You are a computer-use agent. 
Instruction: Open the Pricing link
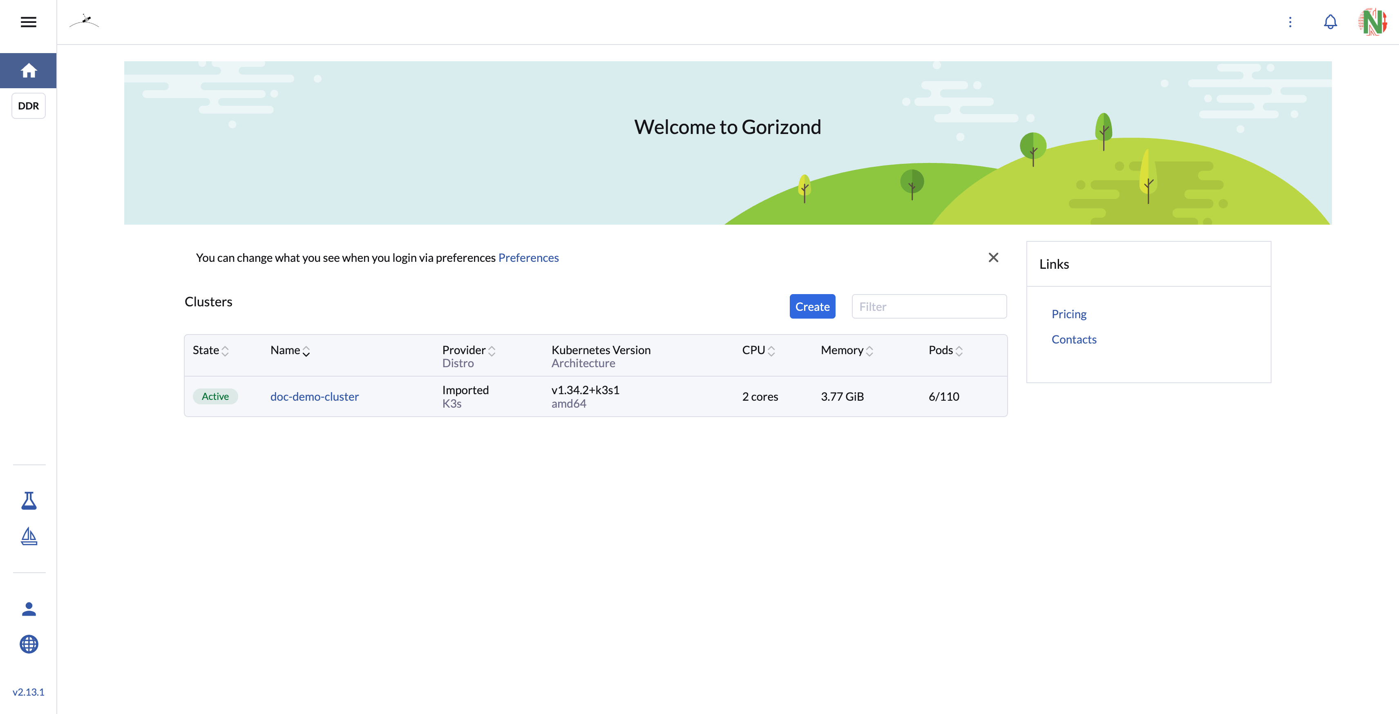pos(1068,314)
